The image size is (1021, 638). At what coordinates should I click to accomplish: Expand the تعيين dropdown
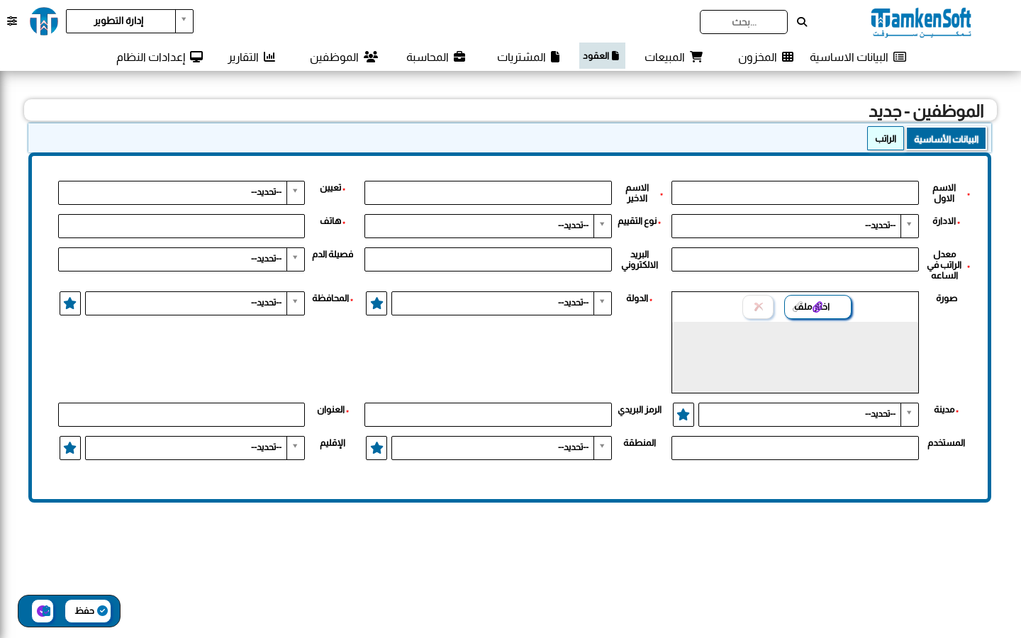coord(182,193)
